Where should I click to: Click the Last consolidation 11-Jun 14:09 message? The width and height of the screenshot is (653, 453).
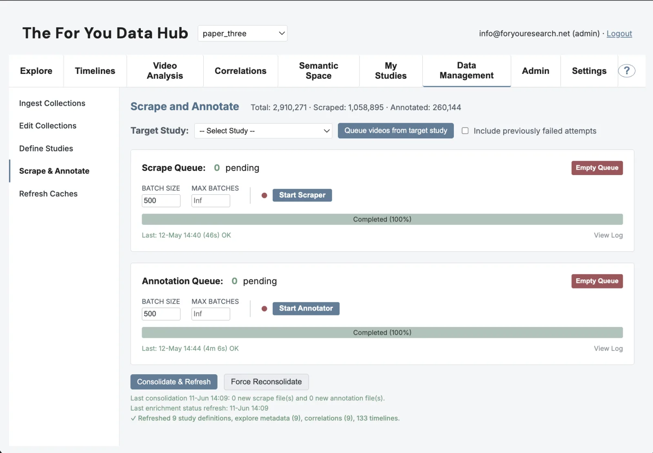(x=258, y=398)
